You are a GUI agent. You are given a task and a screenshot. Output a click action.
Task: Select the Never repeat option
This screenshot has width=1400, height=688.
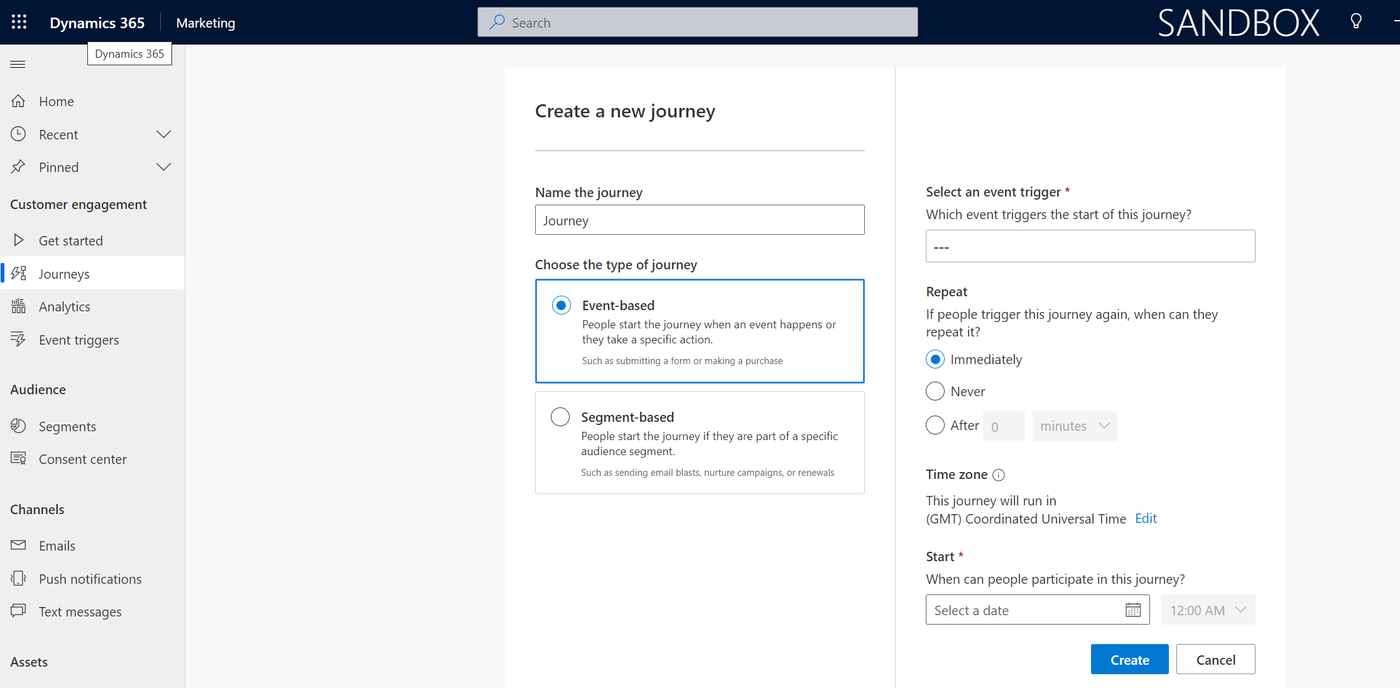point(935,392)
